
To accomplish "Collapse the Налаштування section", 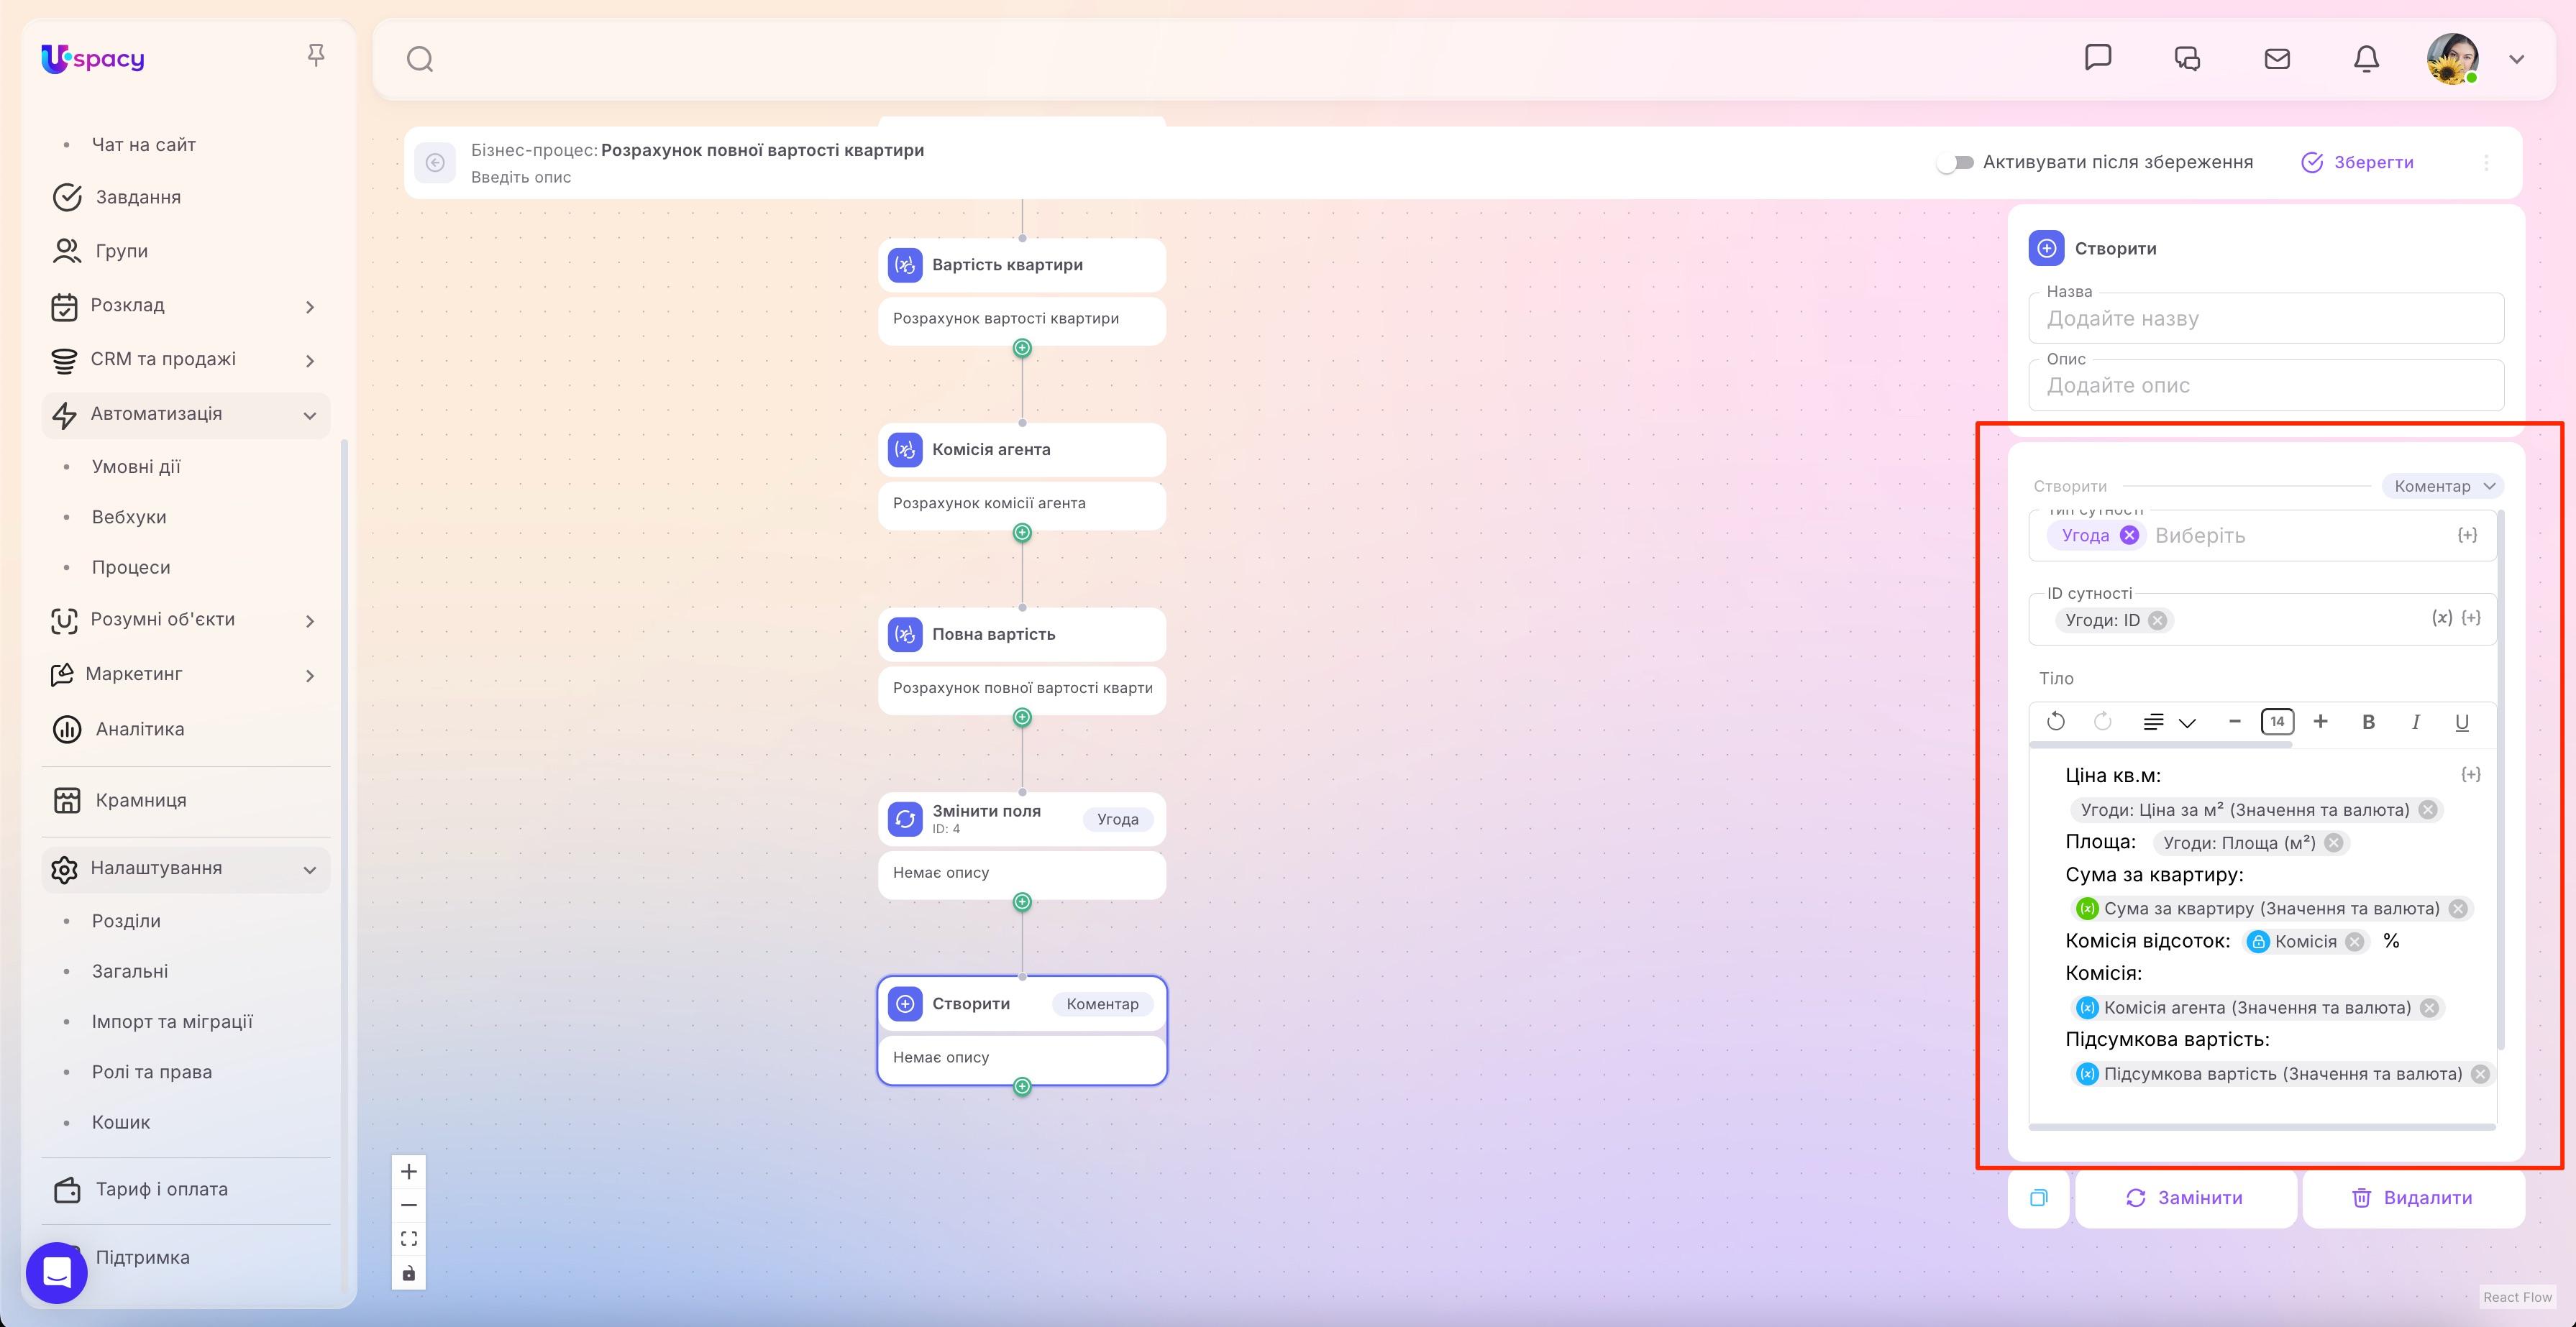I will [310, 871].
